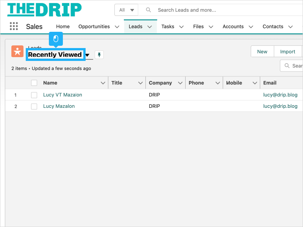The image size is (303, 227).
Task: Pin the Recently Viewed list view
Action: [99, 55]
